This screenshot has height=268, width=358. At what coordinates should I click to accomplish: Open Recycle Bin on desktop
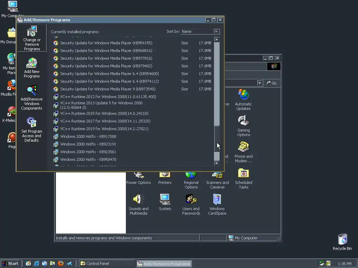(x=342, y=242)
